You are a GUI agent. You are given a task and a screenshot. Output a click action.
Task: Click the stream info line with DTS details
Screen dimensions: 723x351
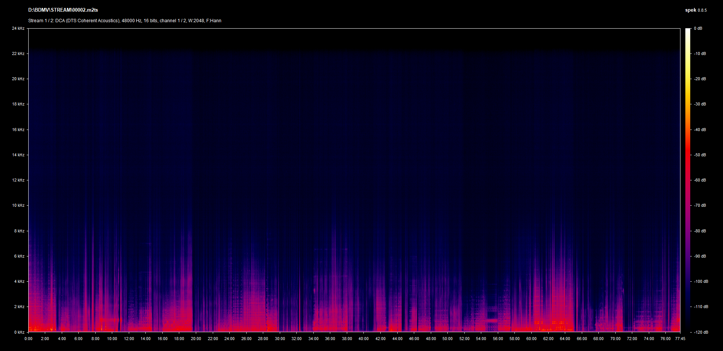click(125, 21)
